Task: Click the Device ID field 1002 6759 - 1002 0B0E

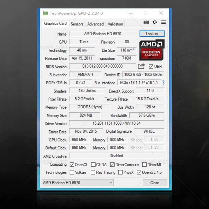Action: [143, 74]
